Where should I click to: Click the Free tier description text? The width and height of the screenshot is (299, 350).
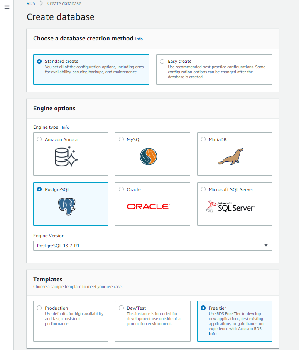[x=236, y=321]
